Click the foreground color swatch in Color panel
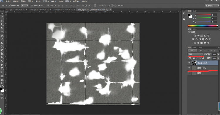The width and height of the screenshot is (220, 115). pyautogui.click(x=189, y=15)
